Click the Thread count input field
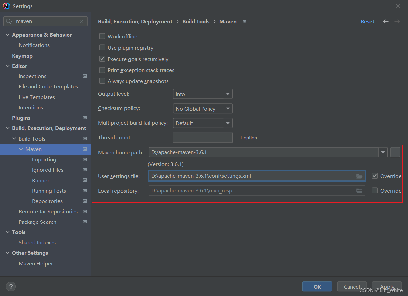 click(203, 138)
